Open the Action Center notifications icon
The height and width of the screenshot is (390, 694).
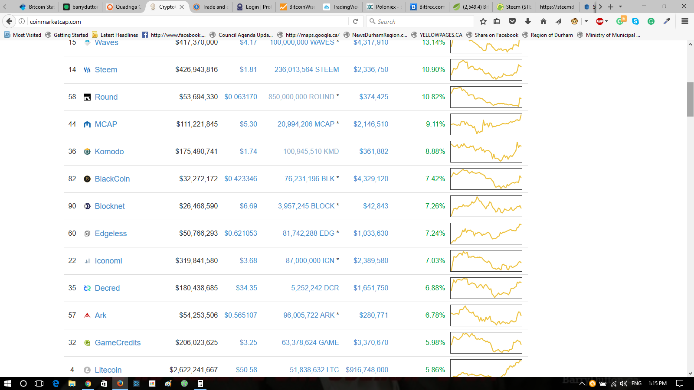(680, 383)
